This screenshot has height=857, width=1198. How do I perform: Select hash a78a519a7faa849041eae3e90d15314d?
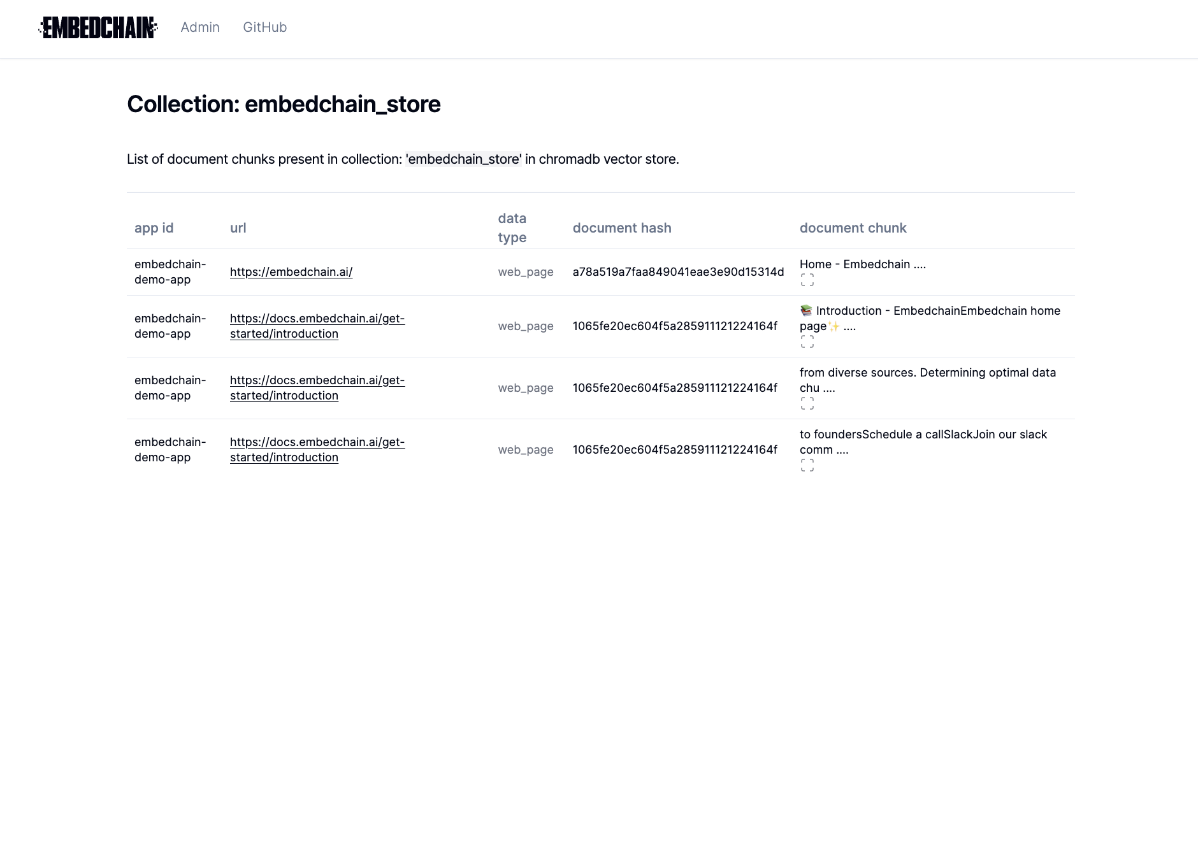click(679, 272)
